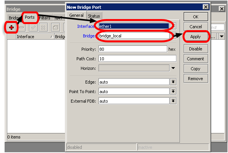Sort by the Interface column header

pyautogui.click(x=35, y=37)
